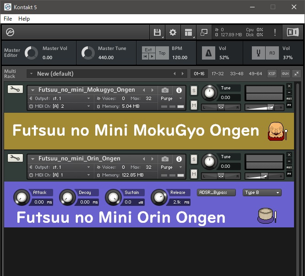
Task: Open the save/files floppy disk menu
Action: pos(157,33)
